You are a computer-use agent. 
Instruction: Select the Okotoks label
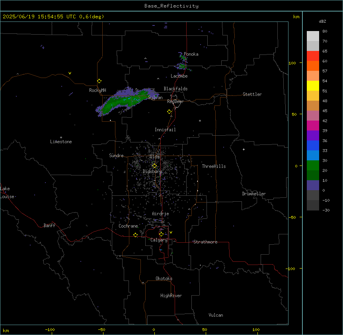164,279
